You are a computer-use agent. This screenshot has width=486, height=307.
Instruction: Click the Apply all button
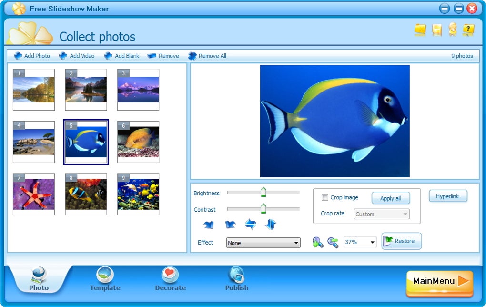click(x=391, y=198)
